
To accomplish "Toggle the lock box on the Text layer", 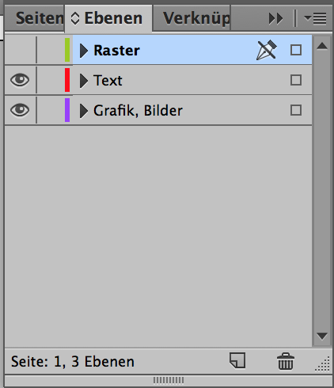I will (50, 80).
